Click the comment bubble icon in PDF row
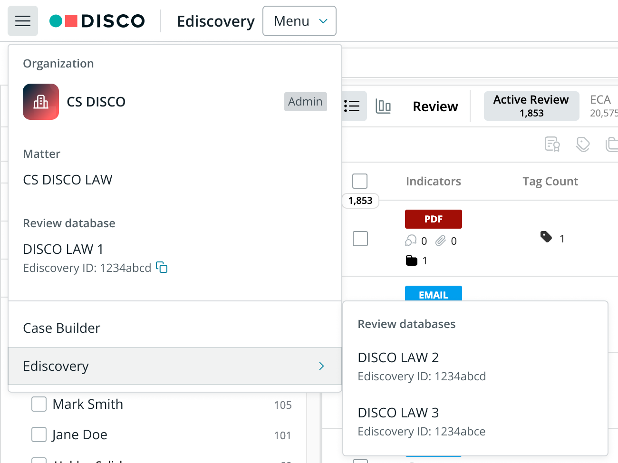 coord(411,241)
